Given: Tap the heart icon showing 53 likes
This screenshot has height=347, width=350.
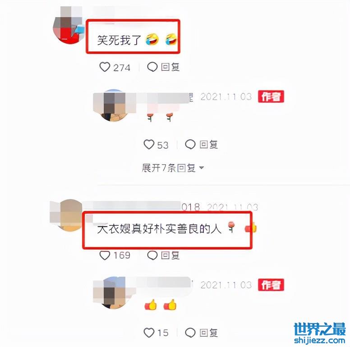Looking at the screenshot, I should point(149,144).
